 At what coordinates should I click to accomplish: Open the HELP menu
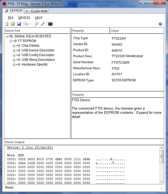[x=39, y=18]
